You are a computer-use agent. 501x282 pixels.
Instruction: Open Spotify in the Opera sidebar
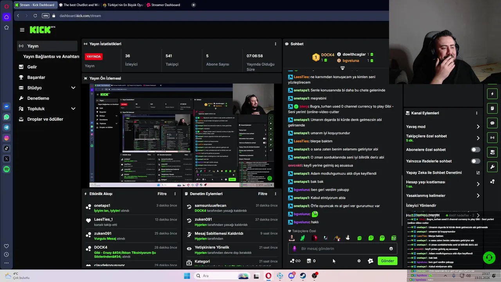click(6, 169)
